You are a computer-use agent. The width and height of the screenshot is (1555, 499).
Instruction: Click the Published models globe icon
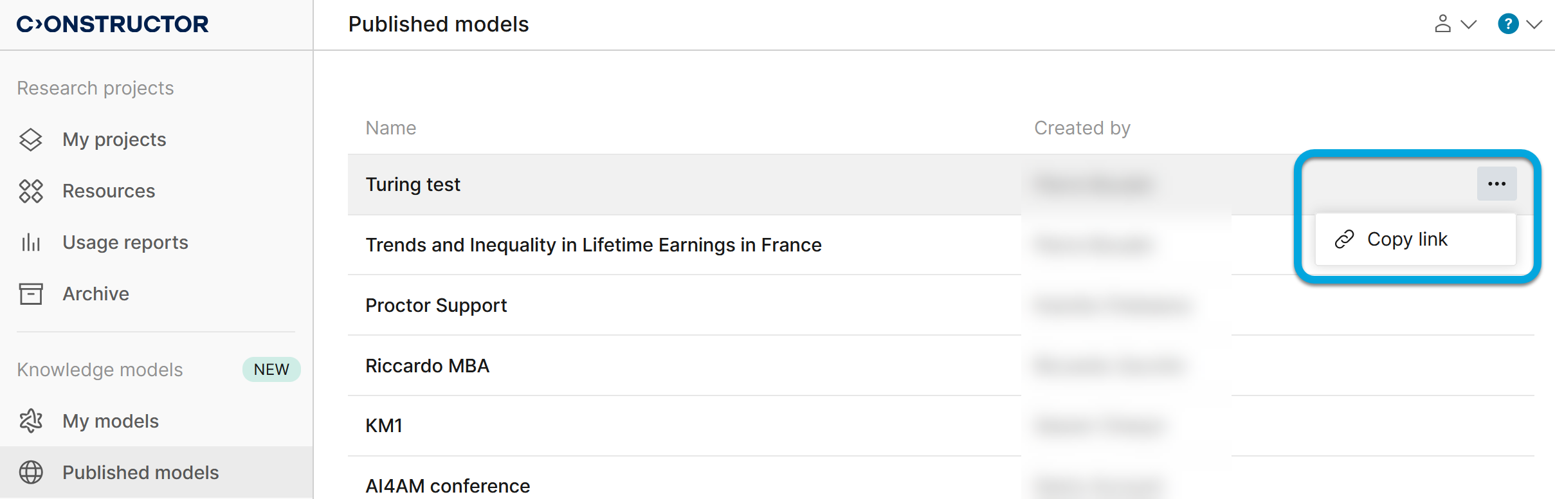click(30, 473)
